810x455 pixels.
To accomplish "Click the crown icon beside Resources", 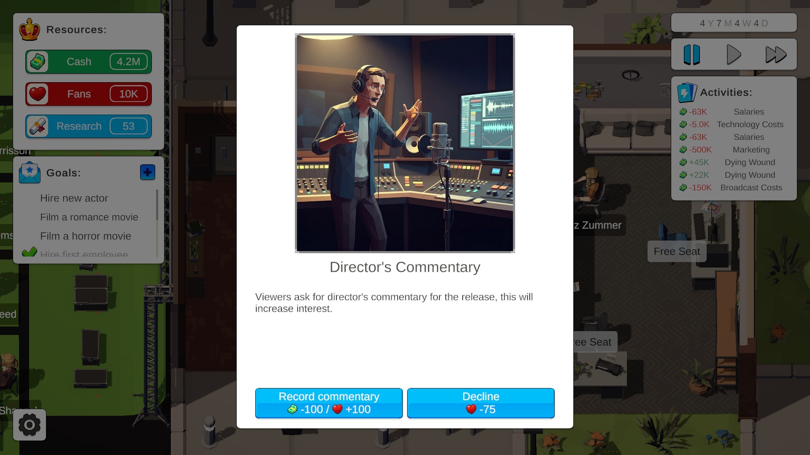I will pyautogui.click(x=29, y=29).
